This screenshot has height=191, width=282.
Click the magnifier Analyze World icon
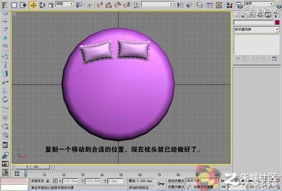[x=5, y=155]
